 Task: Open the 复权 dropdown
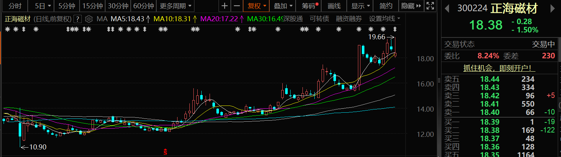tap(257, 6)
